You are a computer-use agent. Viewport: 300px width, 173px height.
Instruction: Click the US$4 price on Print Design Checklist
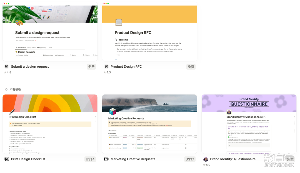click(90, 159)
